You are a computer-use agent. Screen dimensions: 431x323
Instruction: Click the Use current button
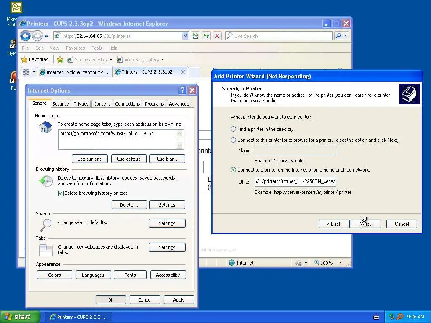point(90,159)
